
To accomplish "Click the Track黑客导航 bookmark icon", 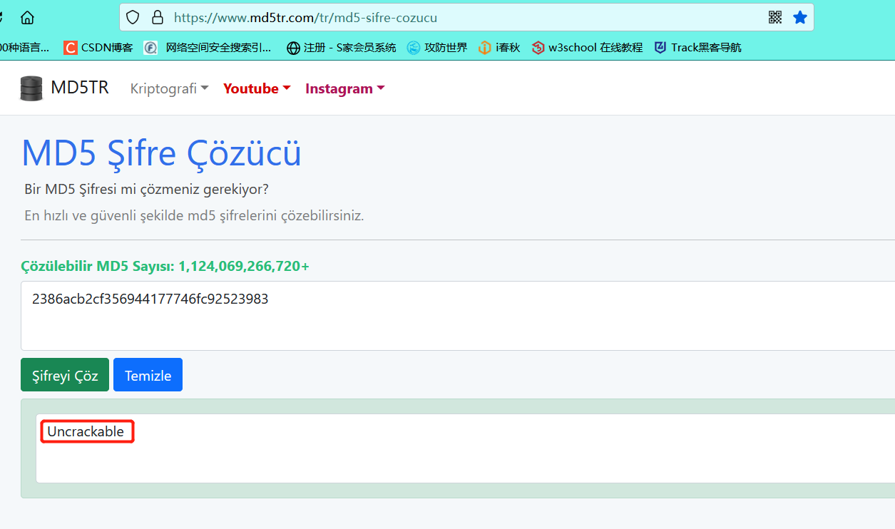I will coord(660,47).
